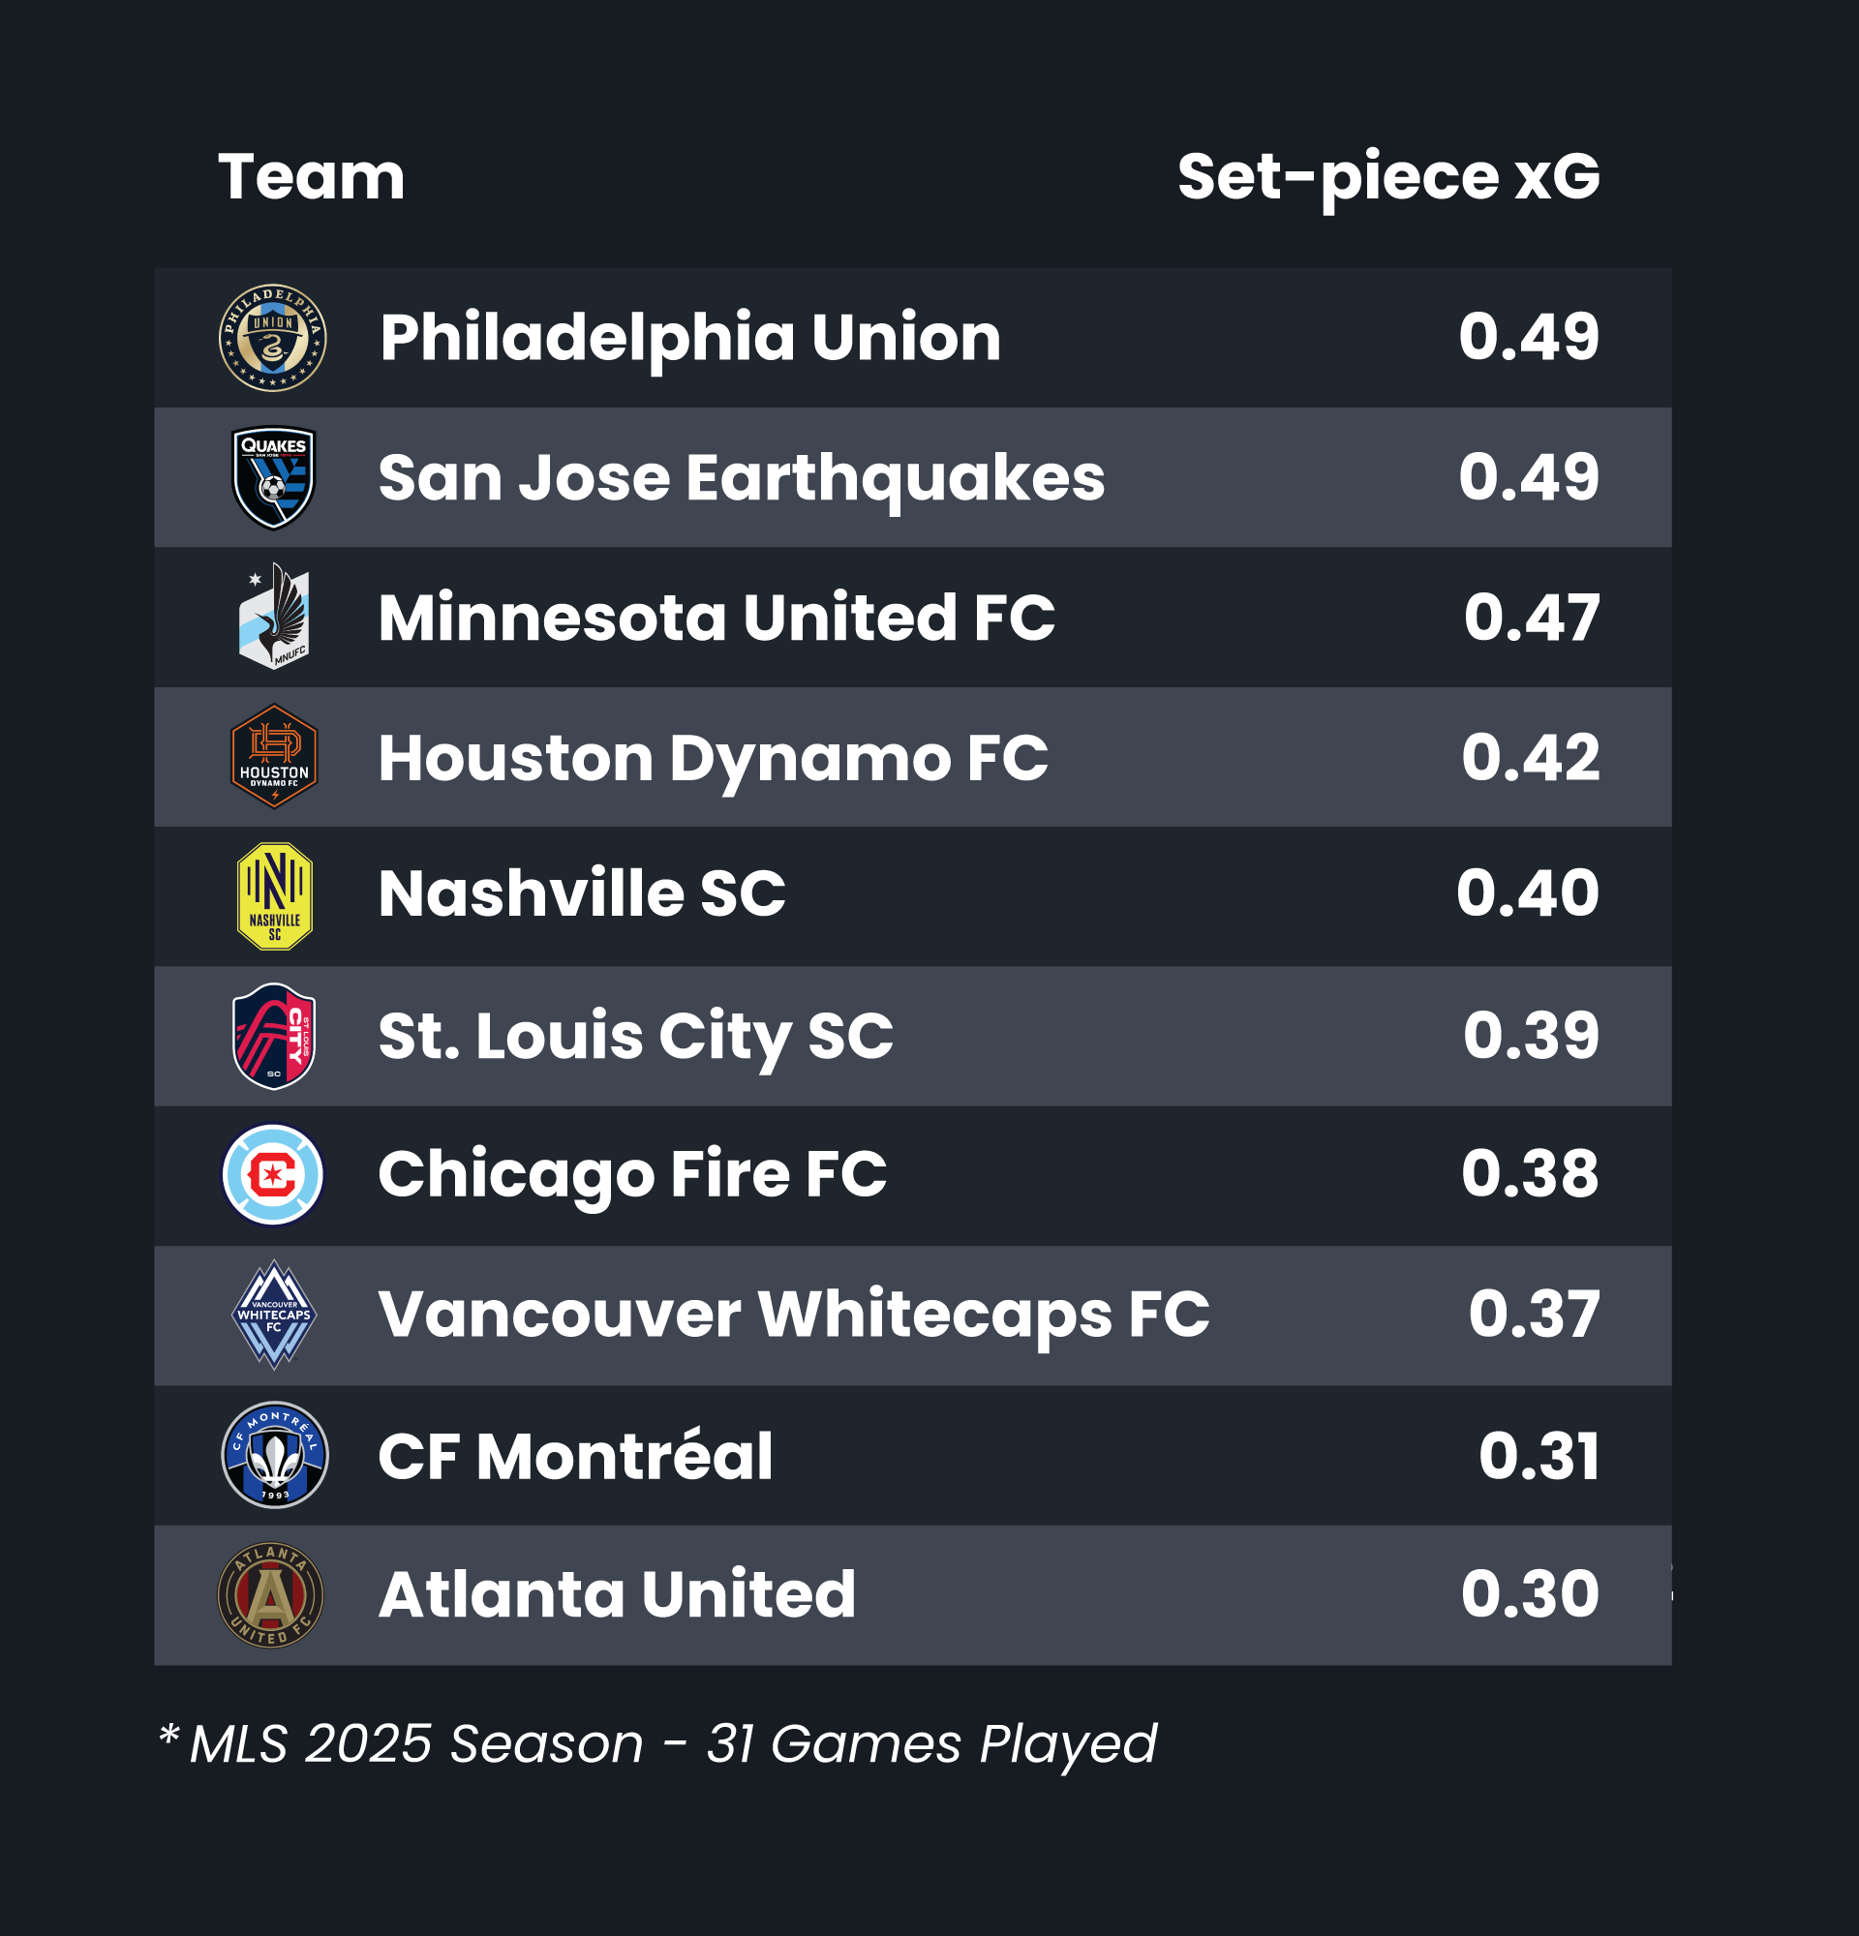Image resolution: width=1859 pixels, height=1936 pixels.
Task: Click the Houston Dynamo hexagon badge
Action: tap(274, 758)
